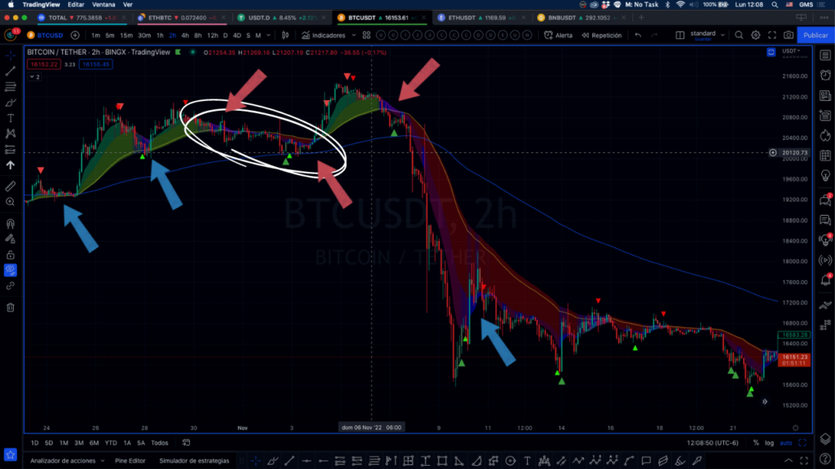
Task: Click the trash icon to remove drawings
Action: [10, 307]
